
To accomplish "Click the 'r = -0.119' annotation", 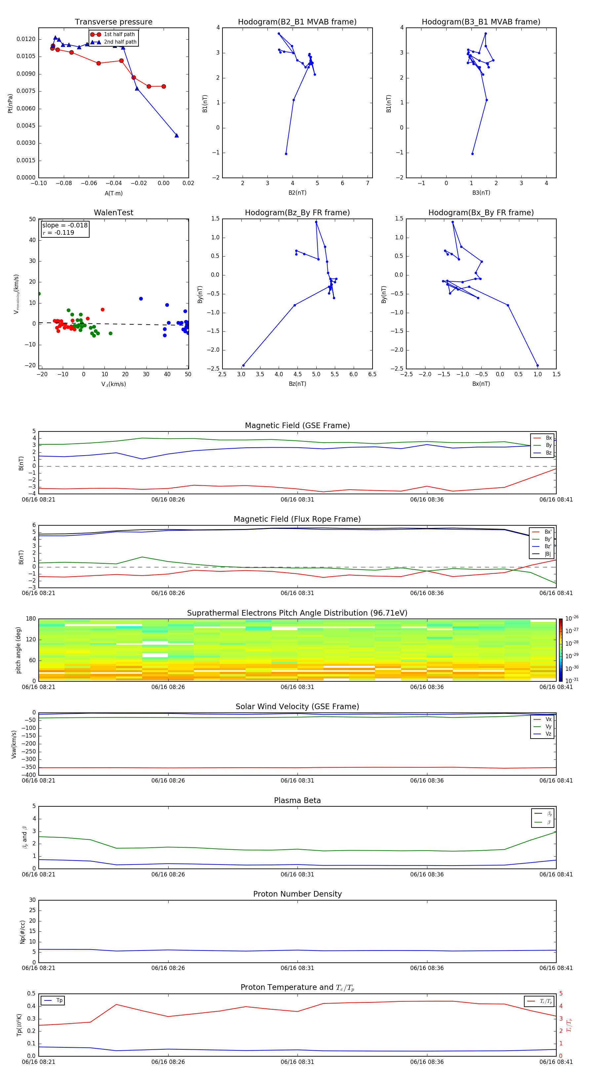I will pos(59,232).
